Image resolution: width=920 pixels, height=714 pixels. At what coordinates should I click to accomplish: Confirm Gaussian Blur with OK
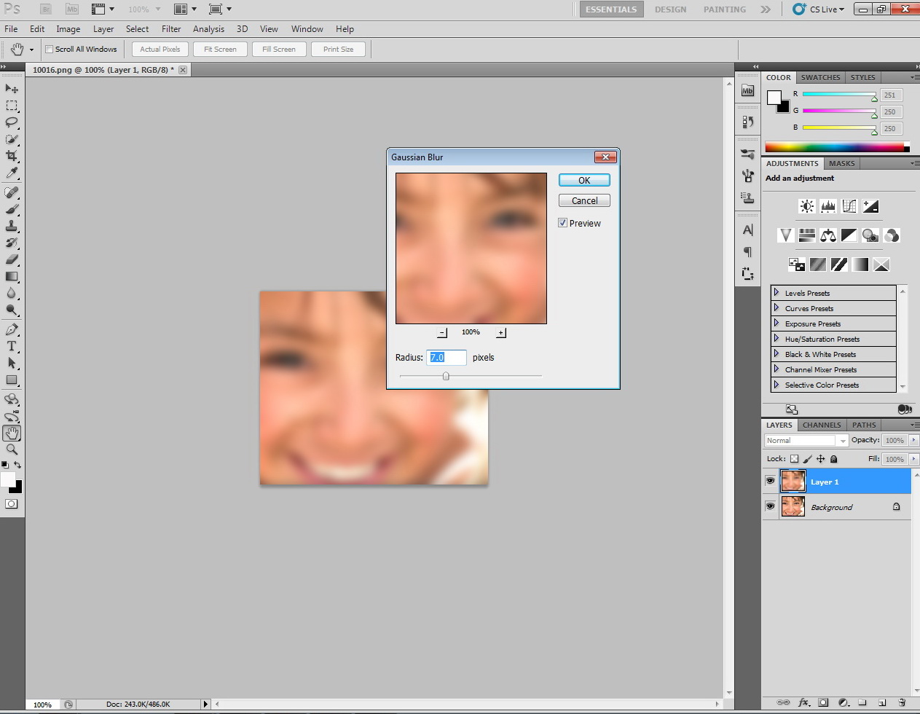click(x=584, y=181)
